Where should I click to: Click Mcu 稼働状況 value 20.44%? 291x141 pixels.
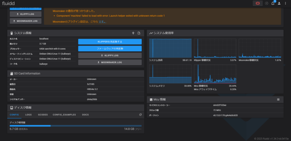point(232,86)
